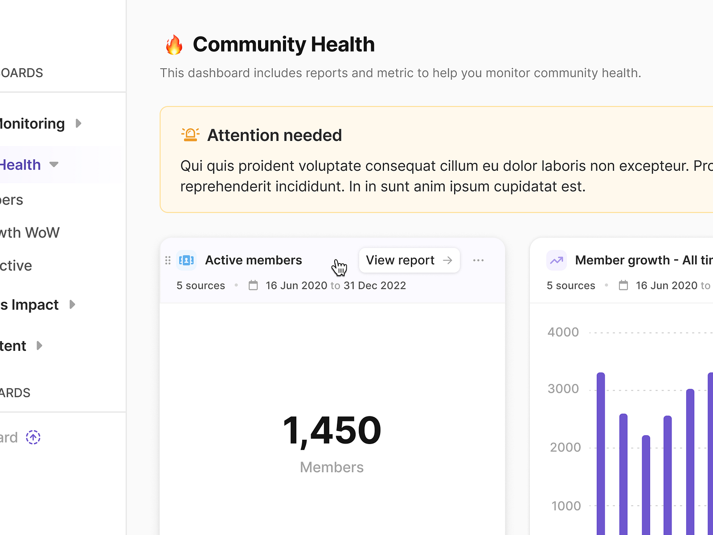Click the tallest purple bar in the Member growth chart
Viewport: 713px width, 535px height.
601,446
